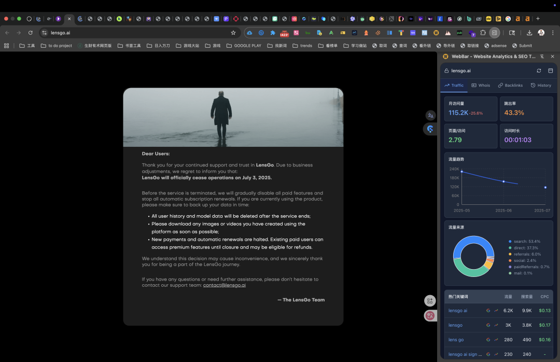The image size is (560, 362).
Task: Go back to previous page
Action: [x=7, y=33]
